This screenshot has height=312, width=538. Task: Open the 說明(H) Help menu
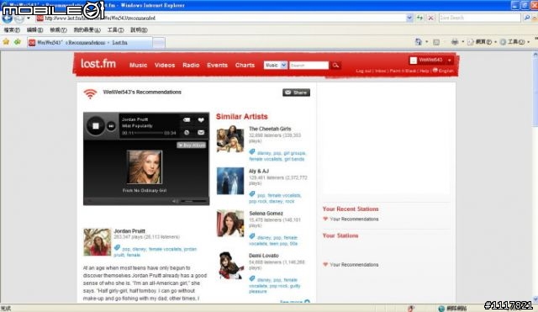(x=139, y=30)
